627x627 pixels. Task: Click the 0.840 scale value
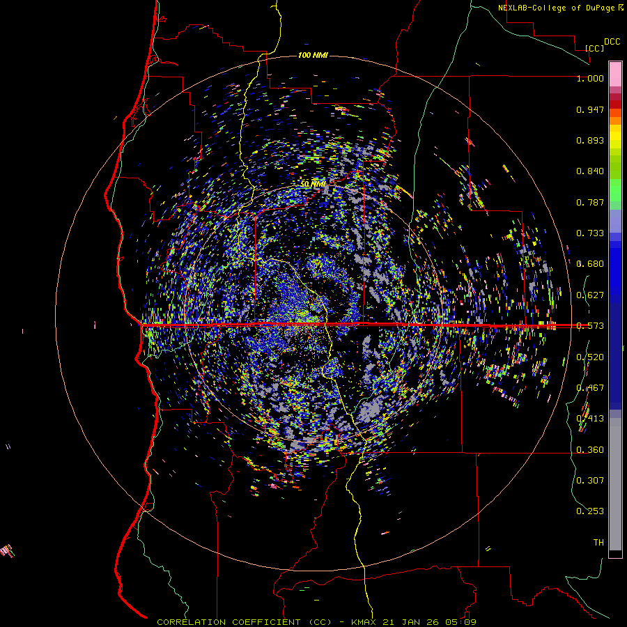pyautogui.click(x=590, y=171)
